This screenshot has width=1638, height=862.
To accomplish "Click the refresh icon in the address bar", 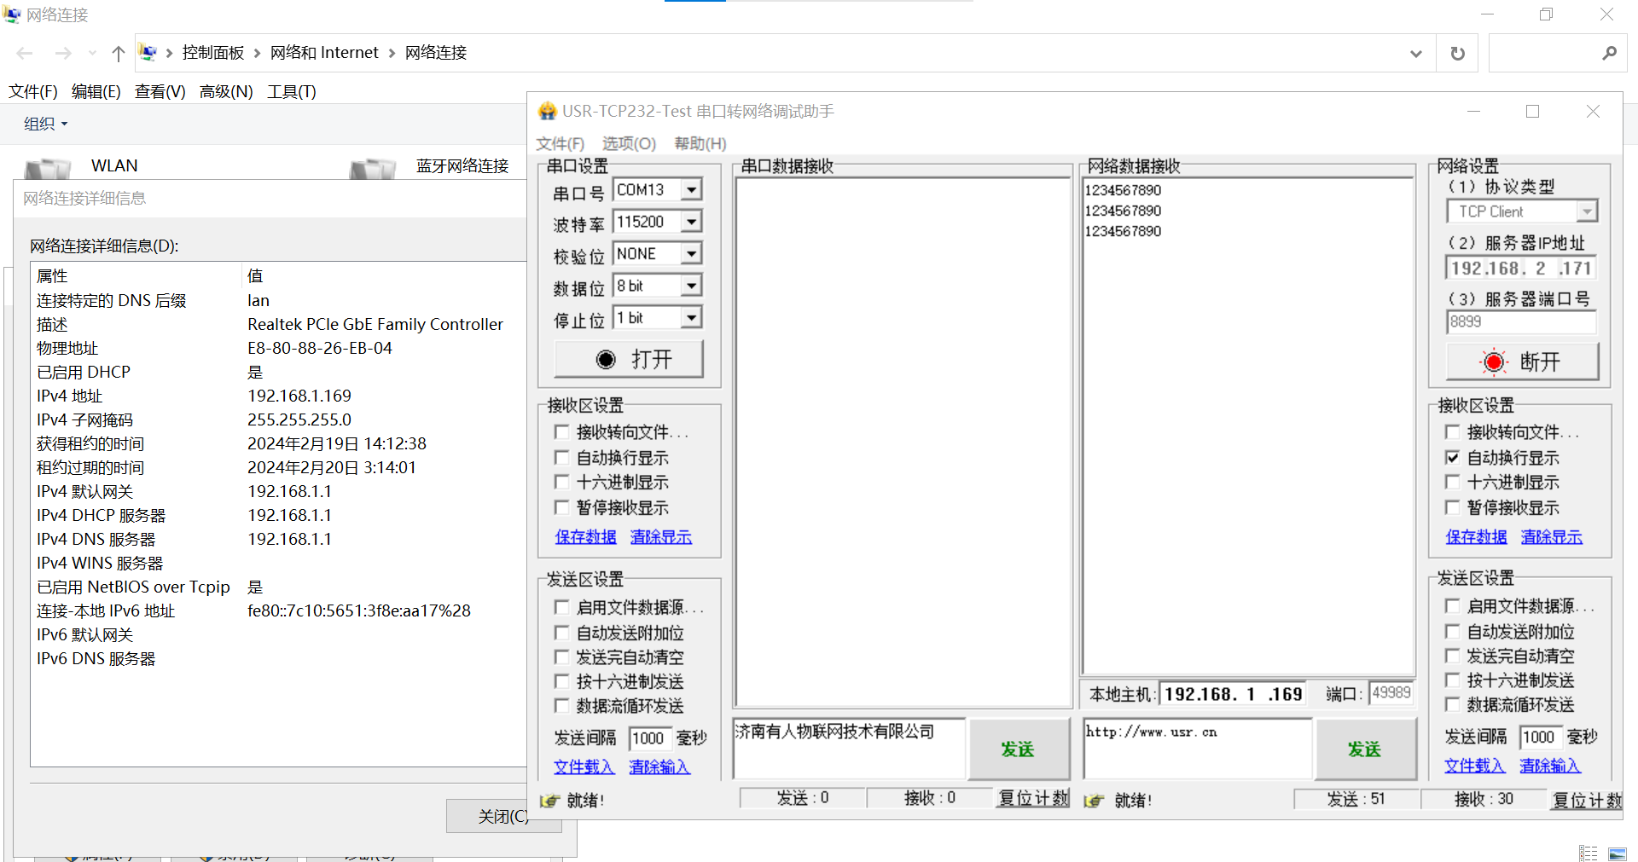I will (1457, 54).
